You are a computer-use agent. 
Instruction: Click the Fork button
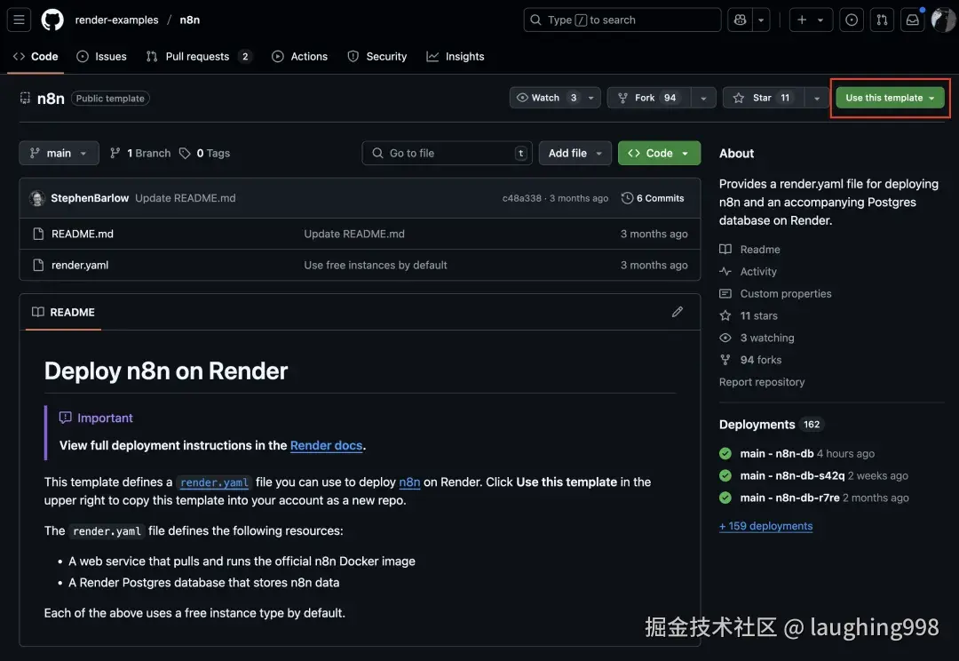pyautogui.click(x=649, y=98)
